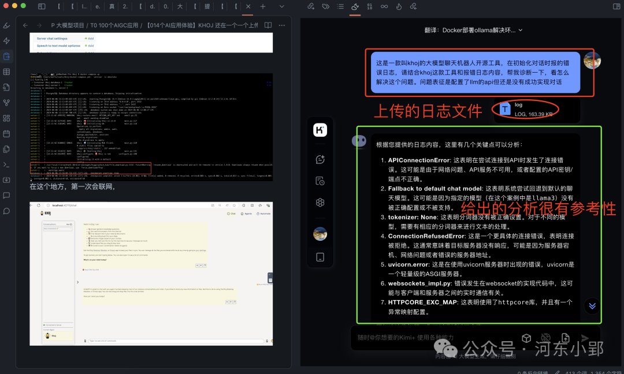Start a new Kimi chat
The image size is (624, 374).
[x=320, y=159]
